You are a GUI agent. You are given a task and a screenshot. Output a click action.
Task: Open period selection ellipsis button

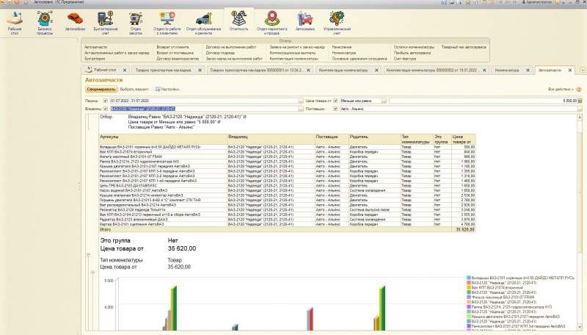301,101
